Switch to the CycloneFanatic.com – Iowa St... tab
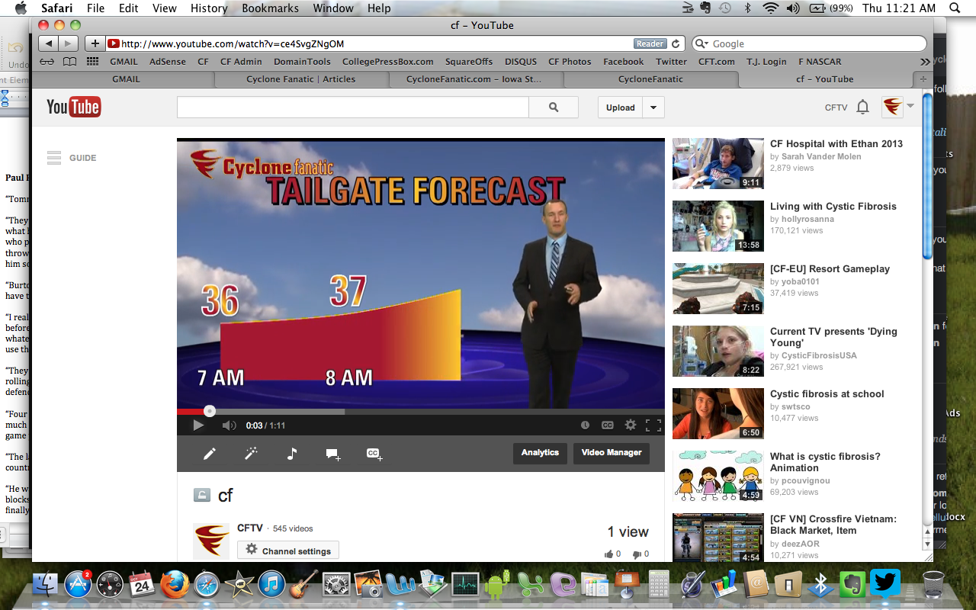 click(474, 79)
